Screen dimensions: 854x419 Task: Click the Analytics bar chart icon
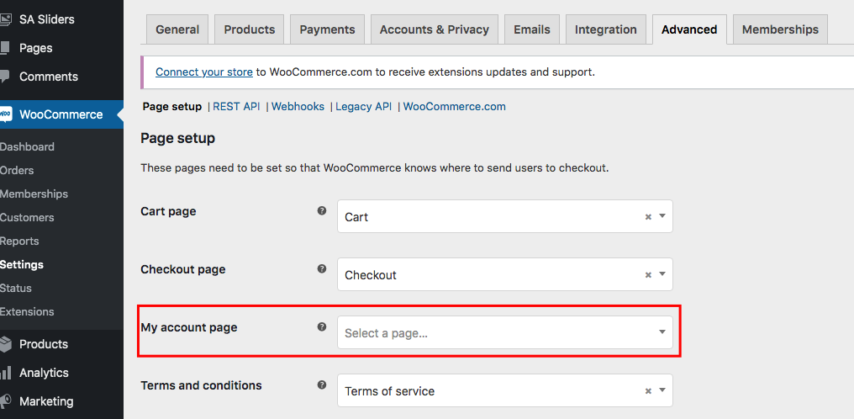(x=5, y=374)
